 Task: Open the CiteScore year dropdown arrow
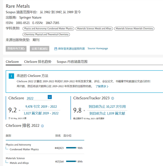[50, 97]
